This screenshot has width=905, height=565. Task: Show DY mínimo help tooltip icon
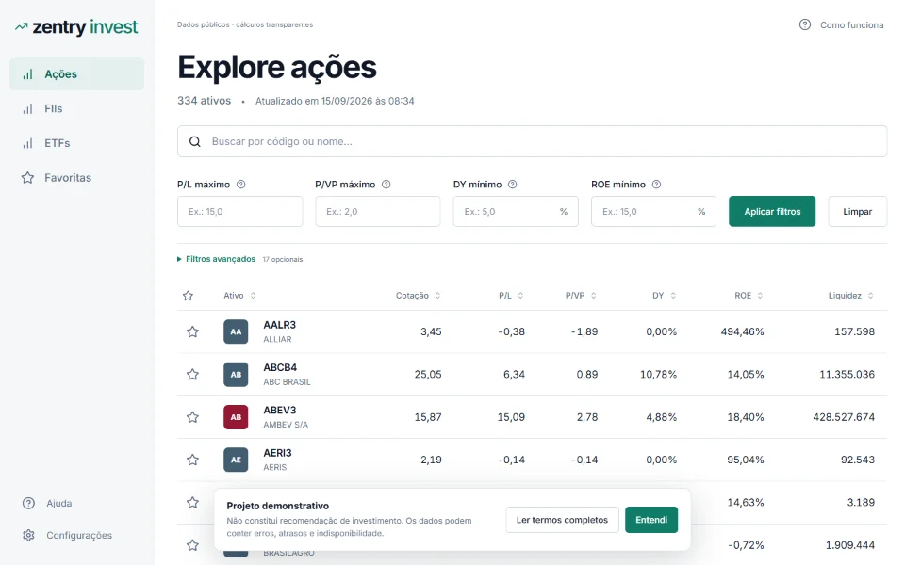[x=513, y=185]
